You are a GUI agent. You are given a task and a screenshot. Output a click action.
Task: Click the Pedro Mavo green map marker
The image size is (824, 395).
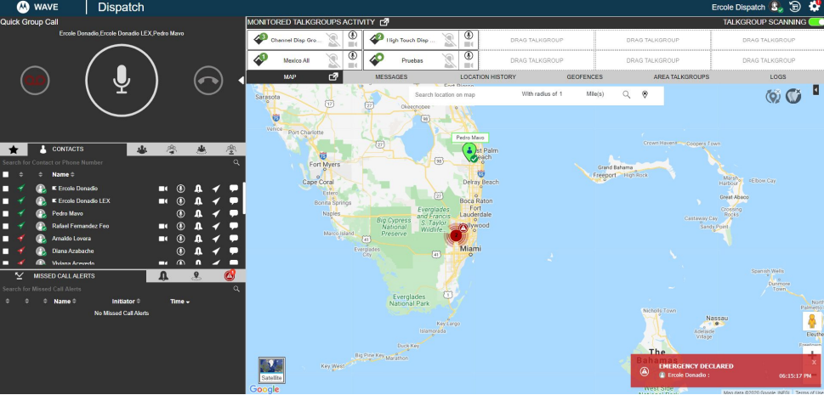point(469,152)
